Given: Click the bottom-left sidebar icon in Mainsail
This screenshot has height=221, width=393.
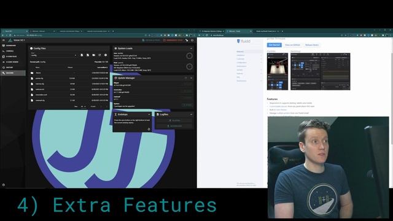Looking at the screenshot, I should pyautogui.click(x=4, y=185).
